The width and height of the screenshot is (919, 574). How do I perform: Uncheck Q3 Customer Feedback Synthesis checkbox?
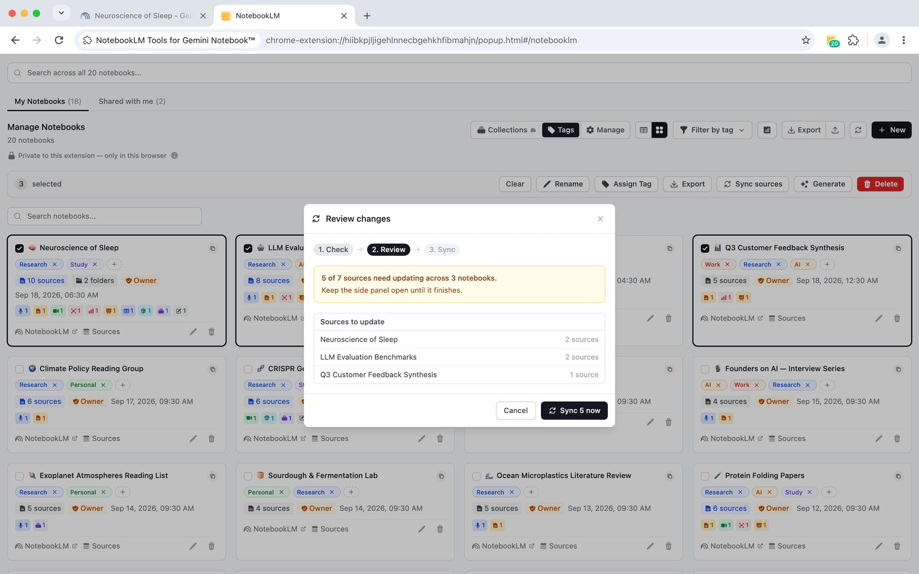[705, 248]
